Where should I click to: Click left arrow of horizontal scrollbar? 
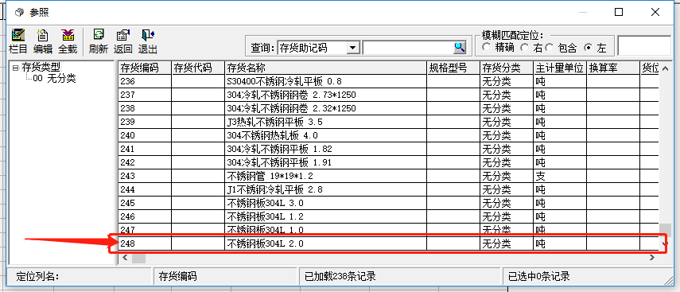[126, 258]
